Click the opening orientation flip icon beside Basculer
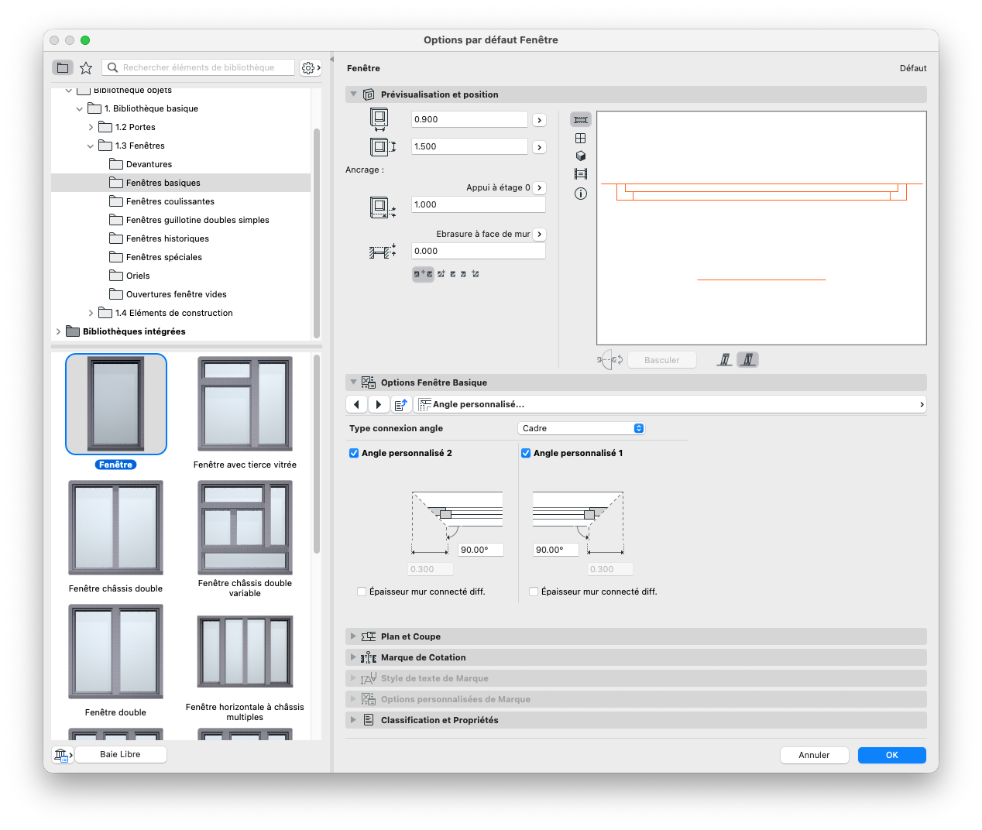 pos(610,360)
